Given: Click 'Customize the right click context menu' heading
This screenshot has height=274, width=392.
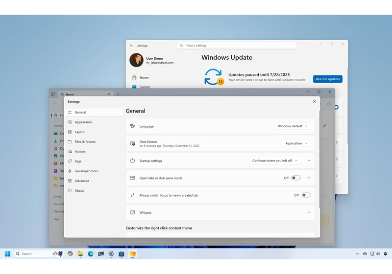Looking at the screenshot, I should [159, 228].
